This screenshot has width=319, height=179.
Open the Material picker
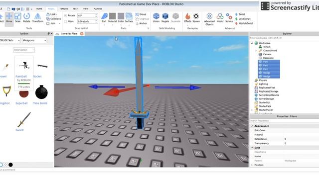point(112,18)
